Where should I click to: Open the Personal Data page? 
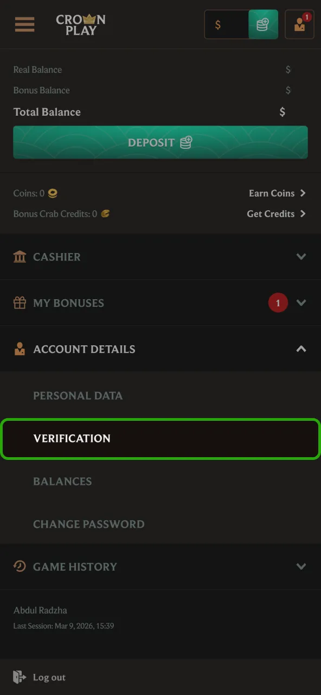point(78,396)
